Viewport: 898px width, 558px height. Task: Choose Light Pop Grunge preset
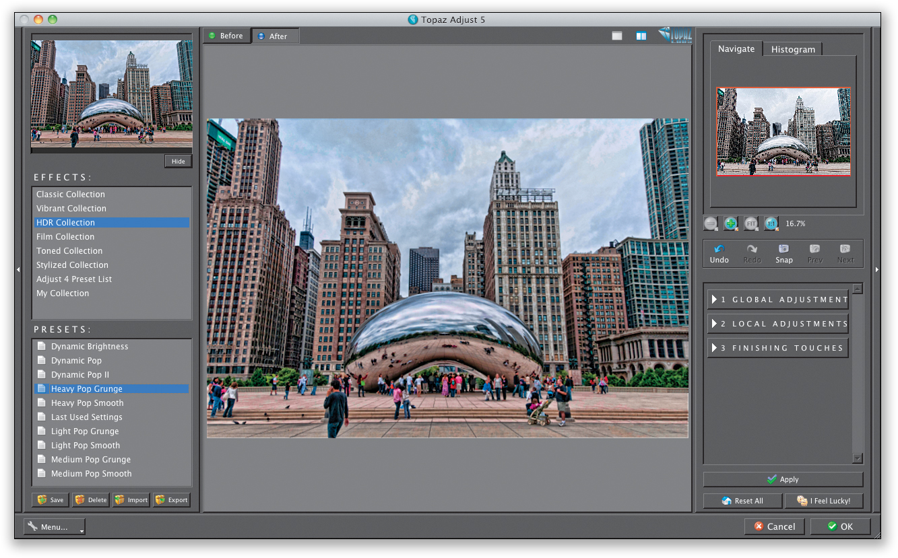click(x=112, y=431)
